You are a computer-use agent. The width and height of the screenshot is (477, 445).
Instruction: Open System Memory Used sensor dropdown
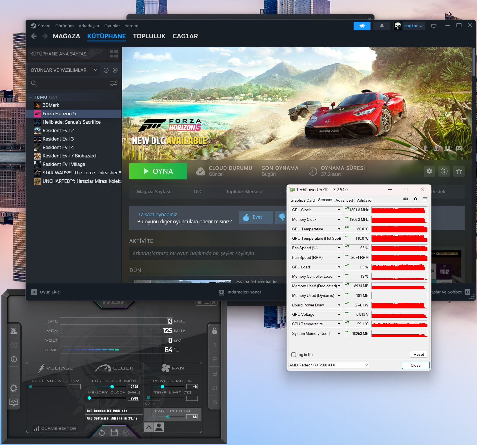(x=339, y=333)
